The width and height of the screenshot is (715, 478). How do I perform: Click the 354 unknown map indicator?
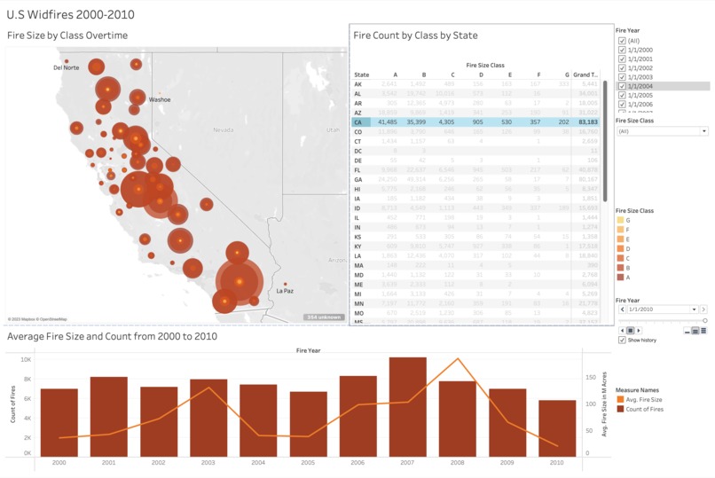(x=324, y=317)
